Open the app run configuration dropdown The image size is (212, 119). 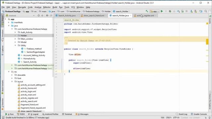point(155,11)
